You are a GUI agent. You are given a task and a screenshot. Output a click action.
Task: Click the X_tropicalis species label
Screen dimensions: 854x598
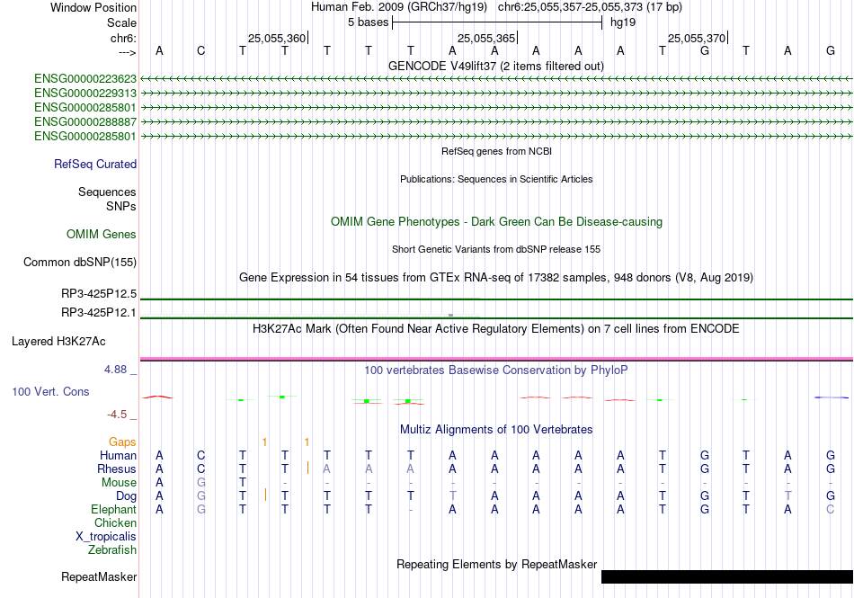(x=106, y=537)
